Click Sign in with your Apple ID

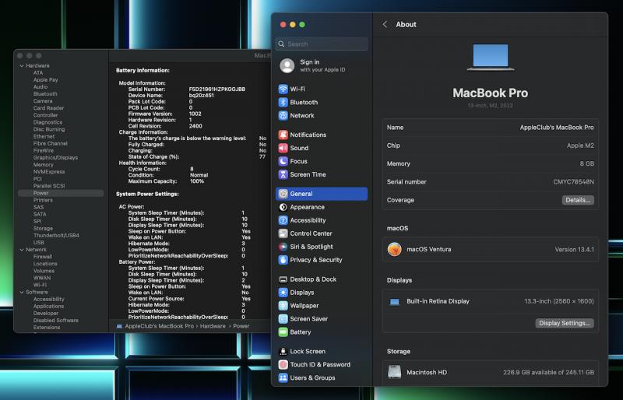322,65
